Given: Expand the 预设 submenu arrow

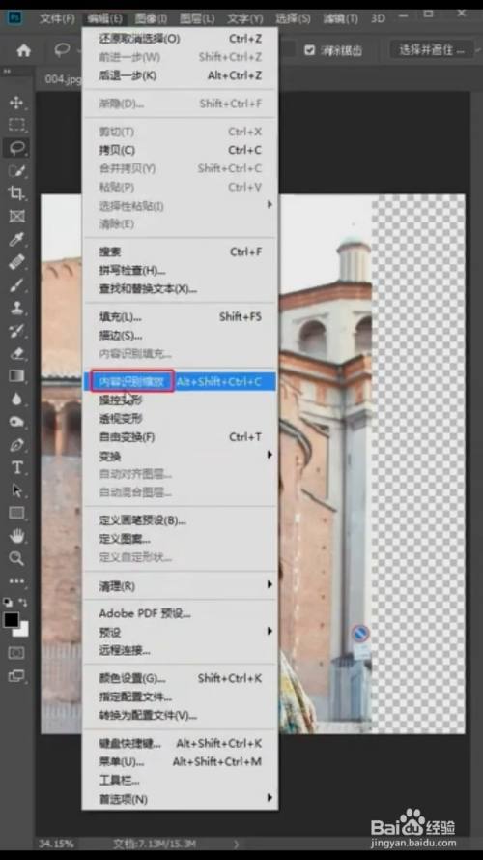Looking at the screenshot, I should (269, 632).
